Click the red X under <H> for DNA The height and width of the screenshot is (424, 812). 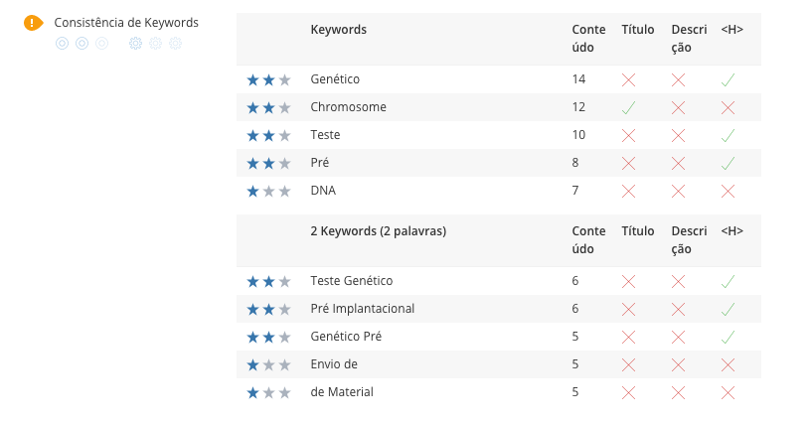click(x=728, y=192)
